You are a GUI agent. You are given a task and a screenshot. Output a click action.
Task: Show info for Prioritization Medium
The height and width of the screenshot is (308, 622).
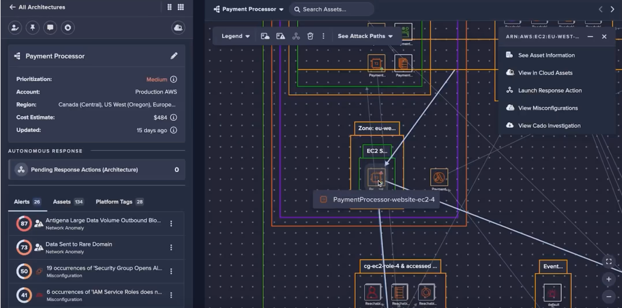point(173,79)
